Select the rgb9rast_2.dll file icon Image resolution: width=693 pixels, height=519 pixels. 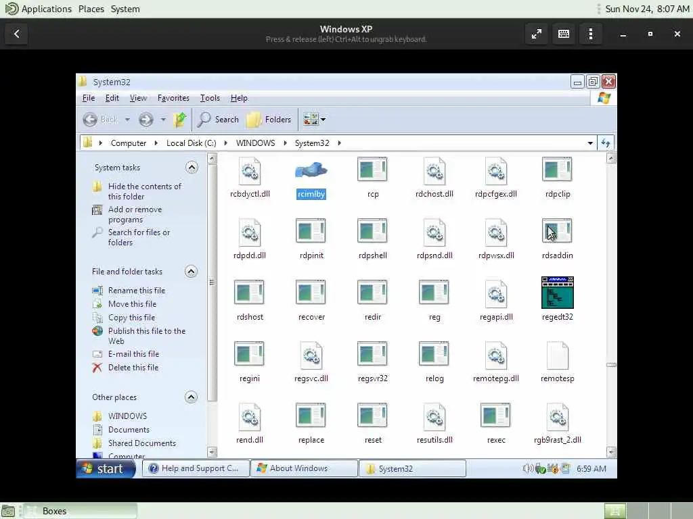tap(558, 416)
